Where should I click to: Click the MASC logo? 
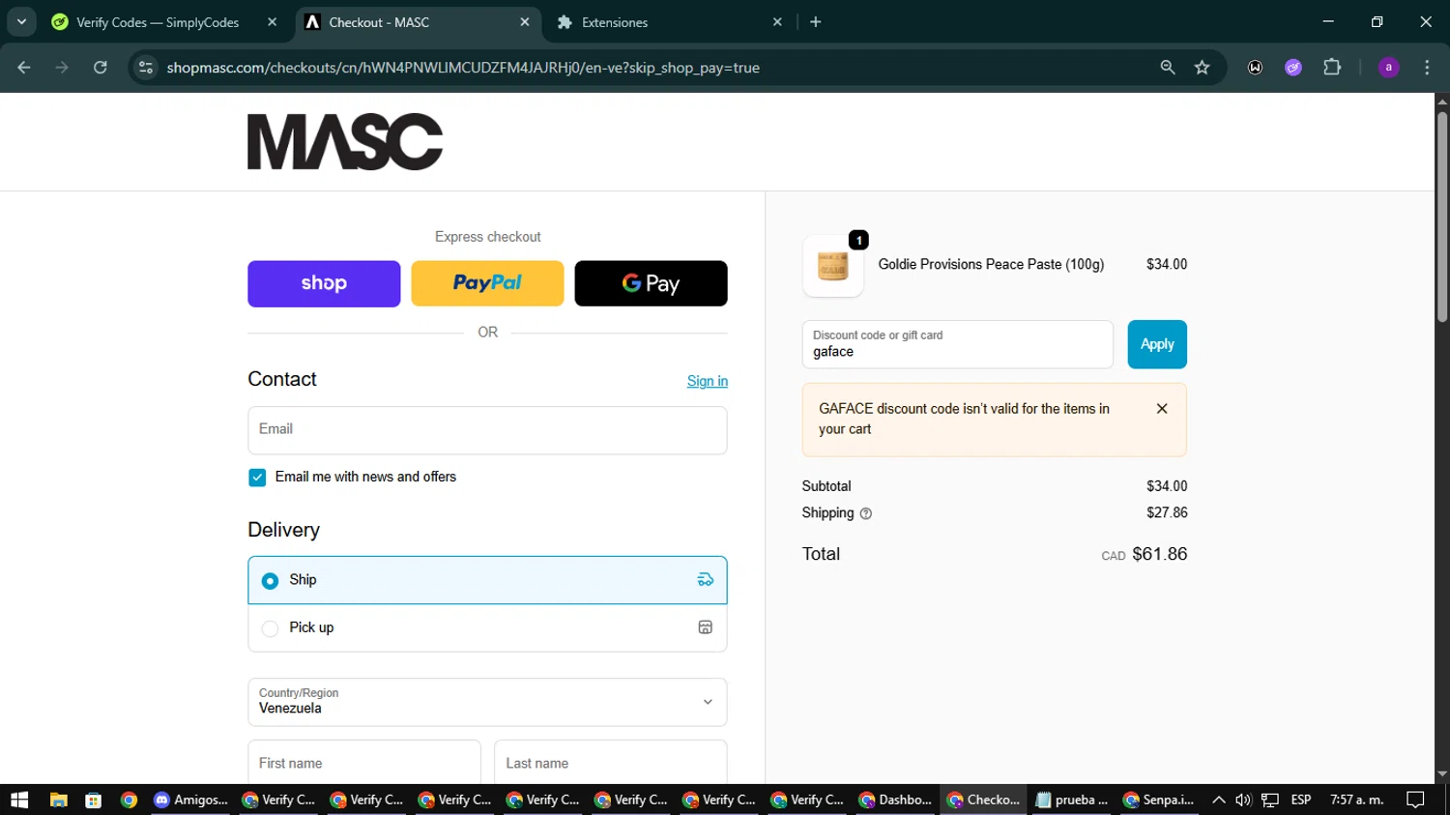tap(345, 141)
